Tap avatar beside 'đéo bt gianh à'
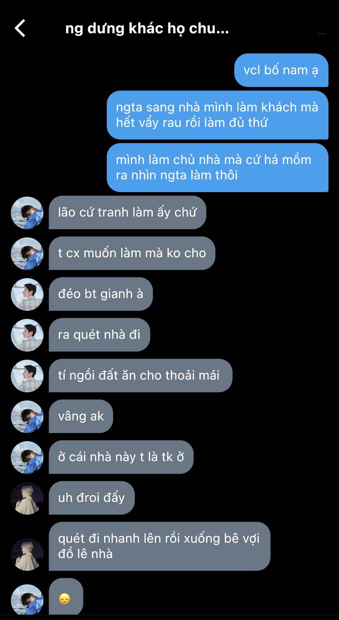 27,294
